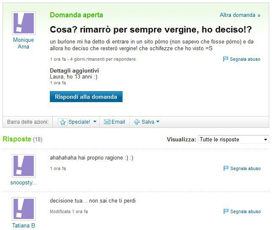The height and width of the screenshot is (230, 273).
Task: Click the flag icon on Tatiana B's answer
Action: point(226,211)
